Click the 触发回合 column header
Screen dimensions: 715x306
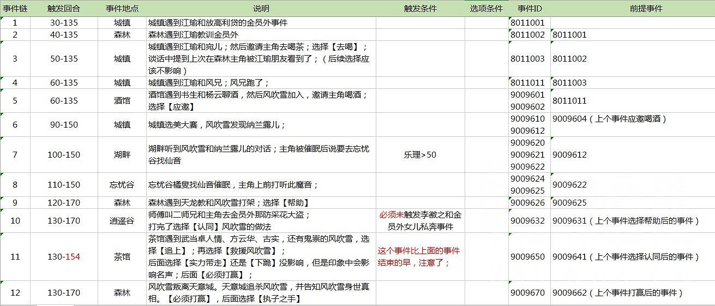(64, 9)
